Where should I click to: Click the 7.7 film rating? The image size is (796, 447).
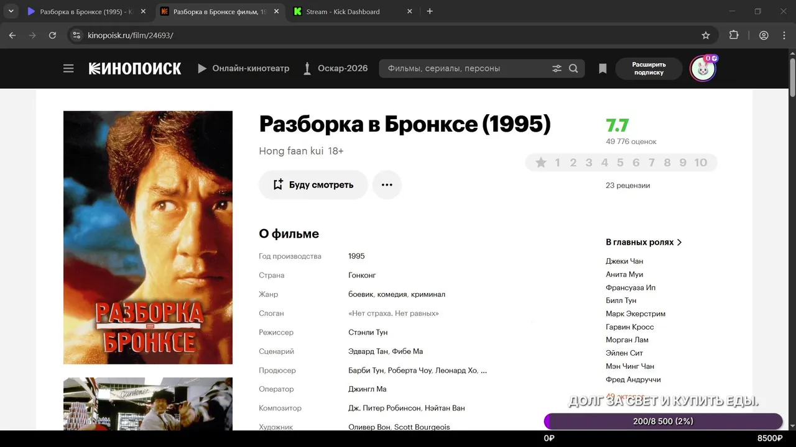pos(618,125)
